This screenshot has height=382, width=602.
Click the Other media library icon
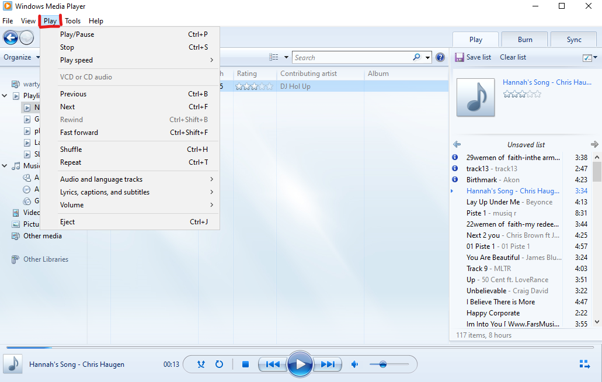[16, 236]
